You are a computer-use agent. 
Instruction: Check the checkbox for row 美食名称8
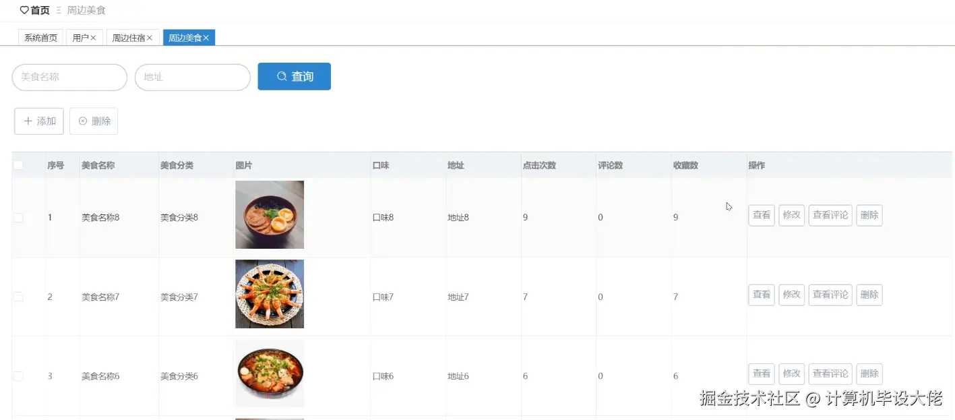pos(18,217)
